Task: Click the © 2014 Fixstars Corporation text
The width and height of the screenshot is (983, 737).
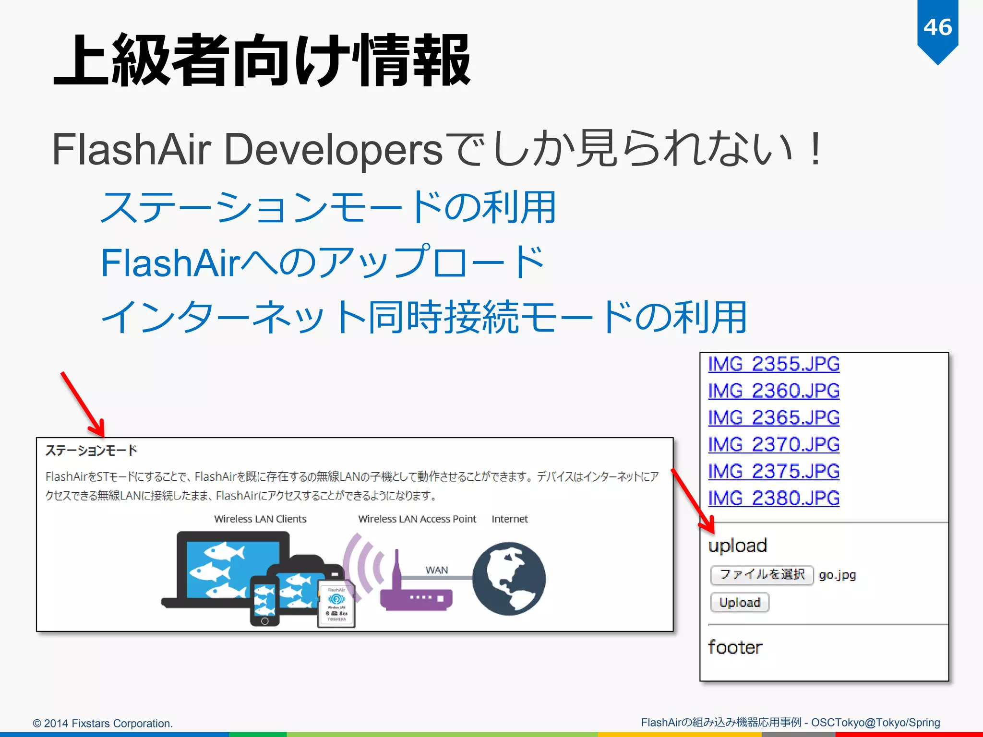Action: [x=103, y=723]
